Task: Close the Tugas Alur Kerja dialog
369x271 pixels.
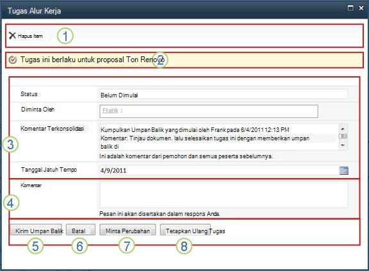Action: [x=361, y=8]
